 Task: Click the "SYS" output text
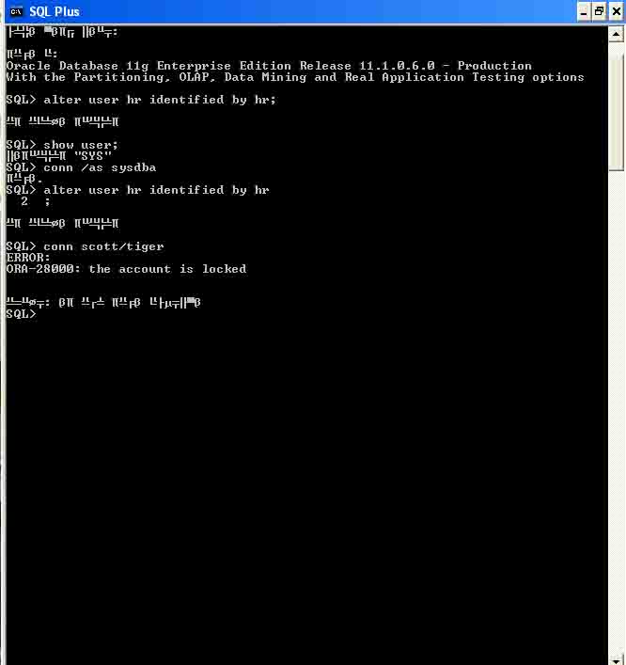coord(93,156)
